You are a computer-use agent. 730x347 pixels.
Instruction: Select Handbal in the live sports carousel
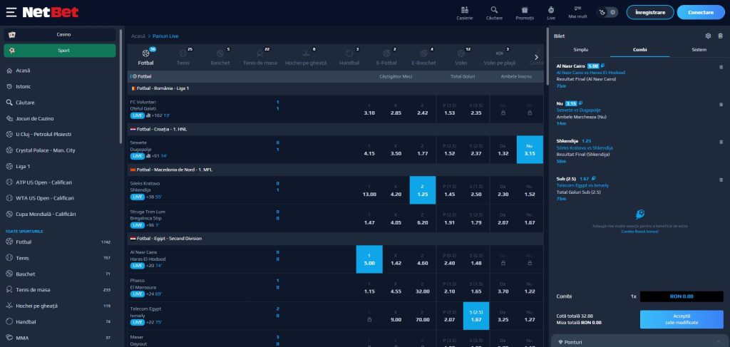tap(349, 57)
